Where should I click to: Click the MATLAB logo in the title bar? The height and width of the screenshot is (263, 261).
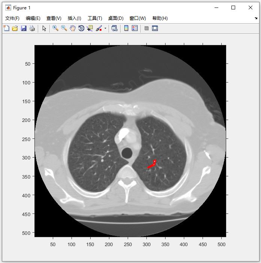tap(8, 8)
